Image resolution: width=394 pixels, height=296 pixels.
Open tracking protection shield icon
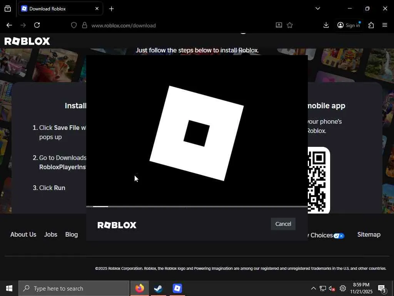click(x=73, y=25)
